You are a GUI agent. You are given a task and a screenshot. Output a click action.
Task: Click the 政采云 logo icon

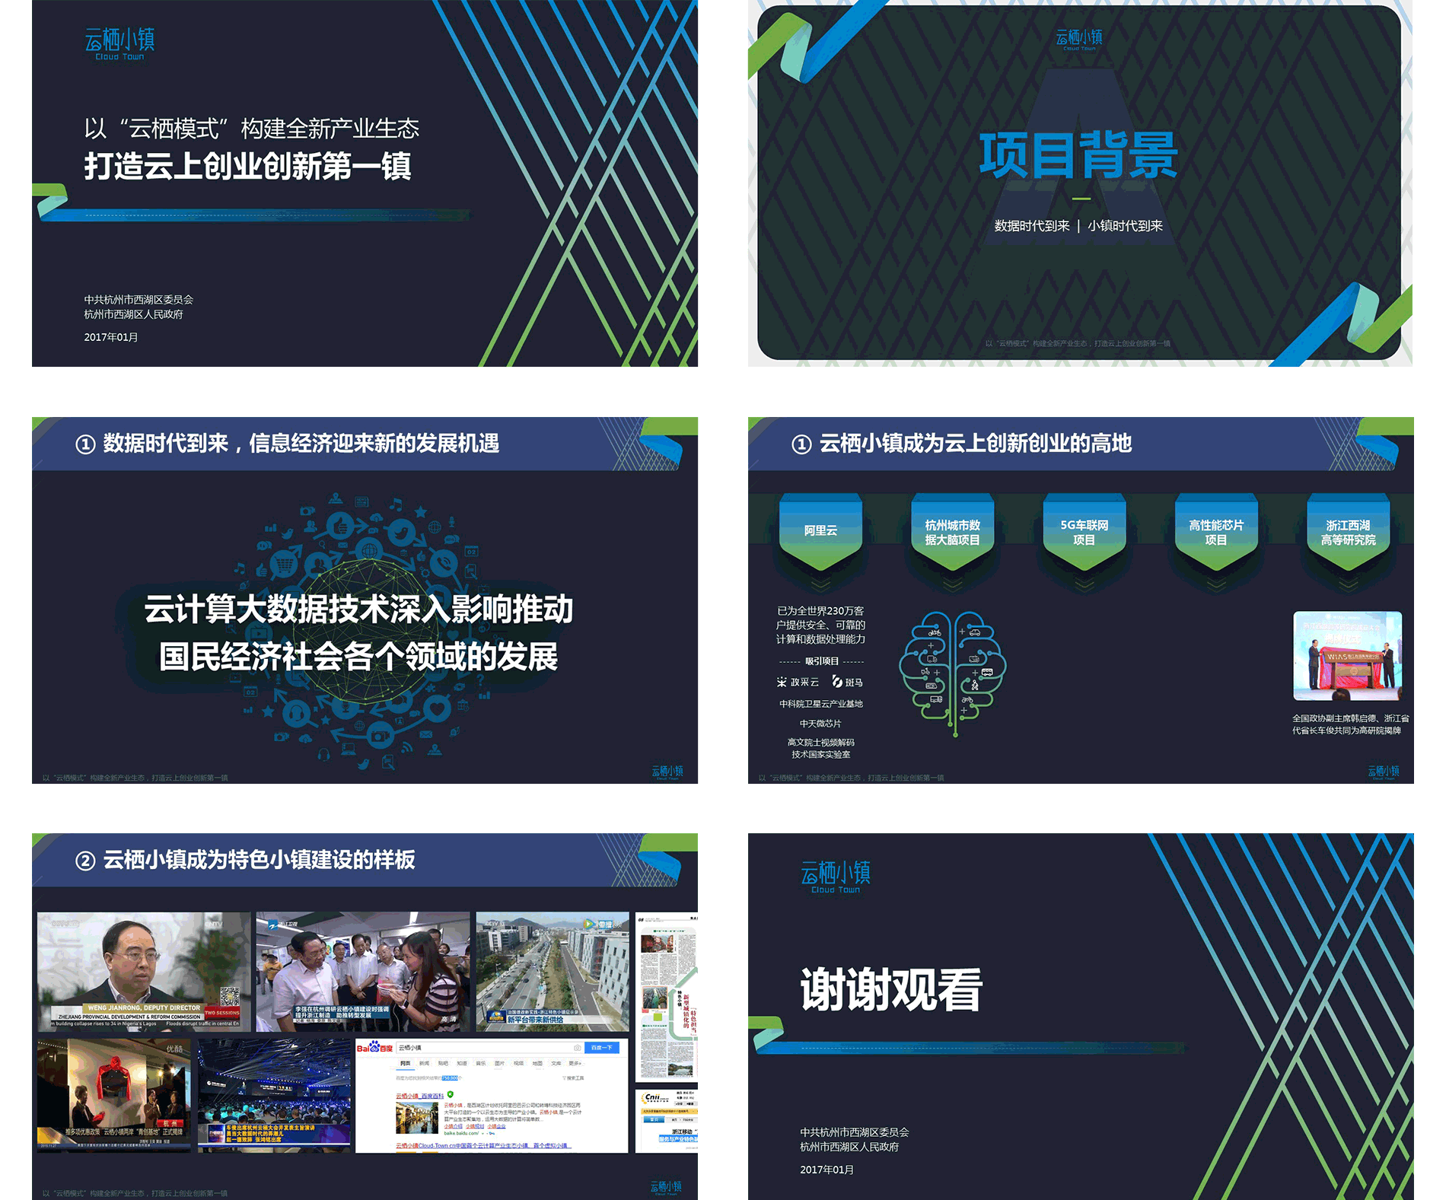tap(782, 682)
